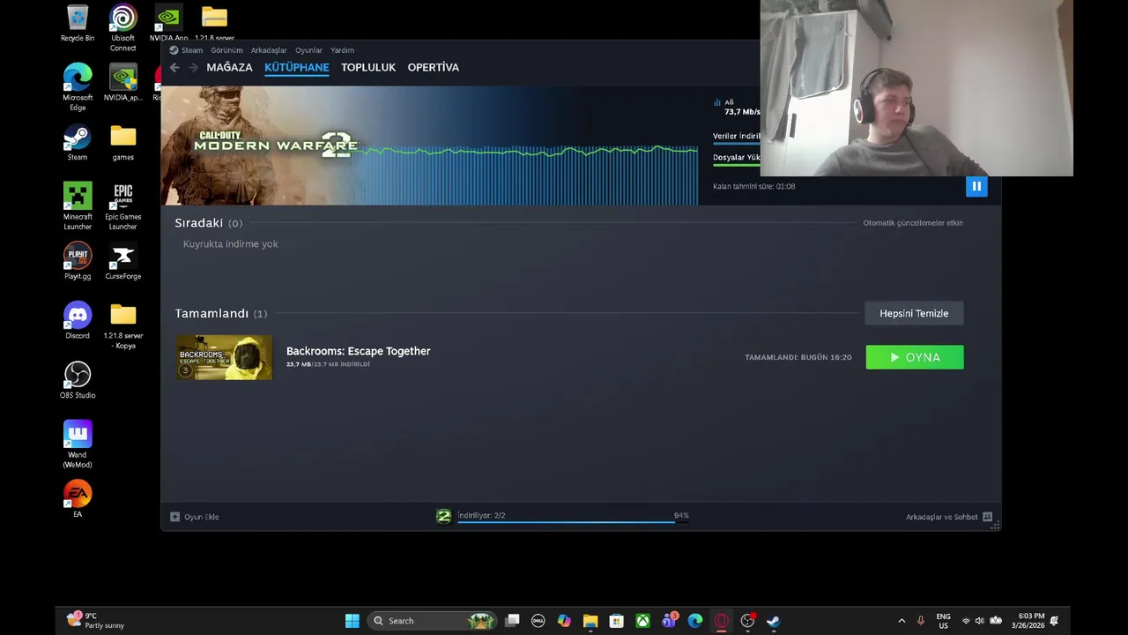Open the Backrooms: Escape Together thumbnail

point(224,357)
